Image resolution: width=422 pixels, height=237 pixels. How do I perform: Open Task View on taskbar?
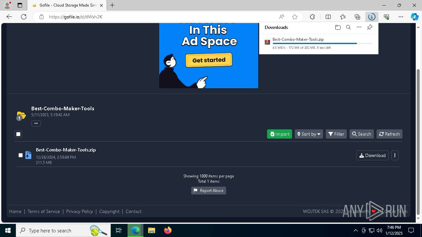[119, 230]
